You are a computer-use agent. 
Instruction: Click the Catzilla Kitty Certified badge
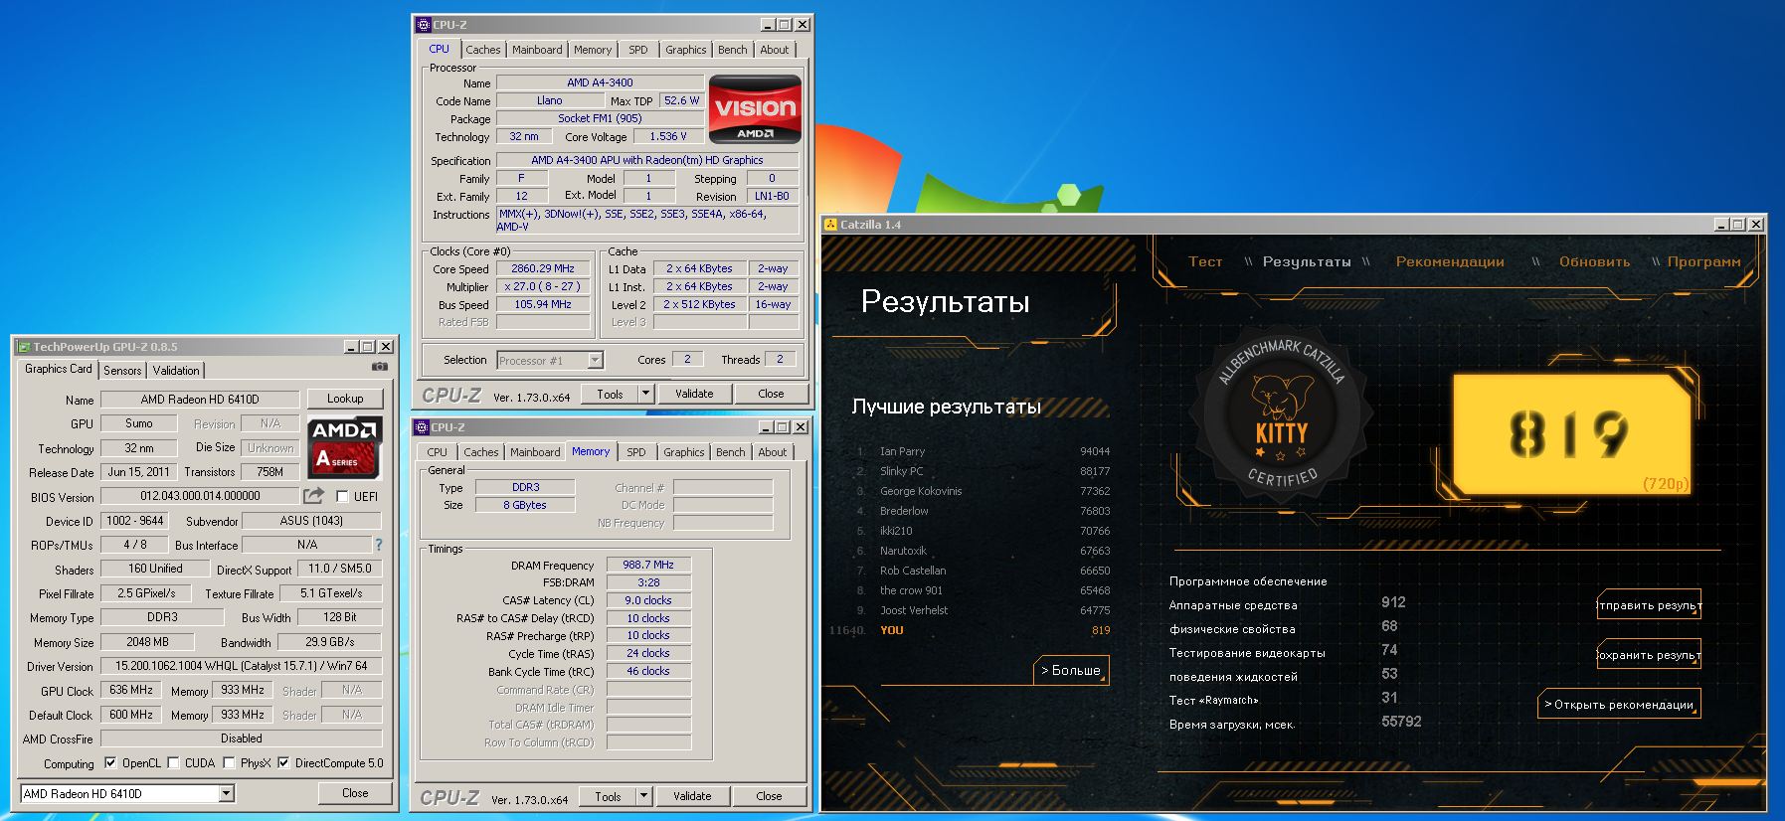[x=1282, y=411]
